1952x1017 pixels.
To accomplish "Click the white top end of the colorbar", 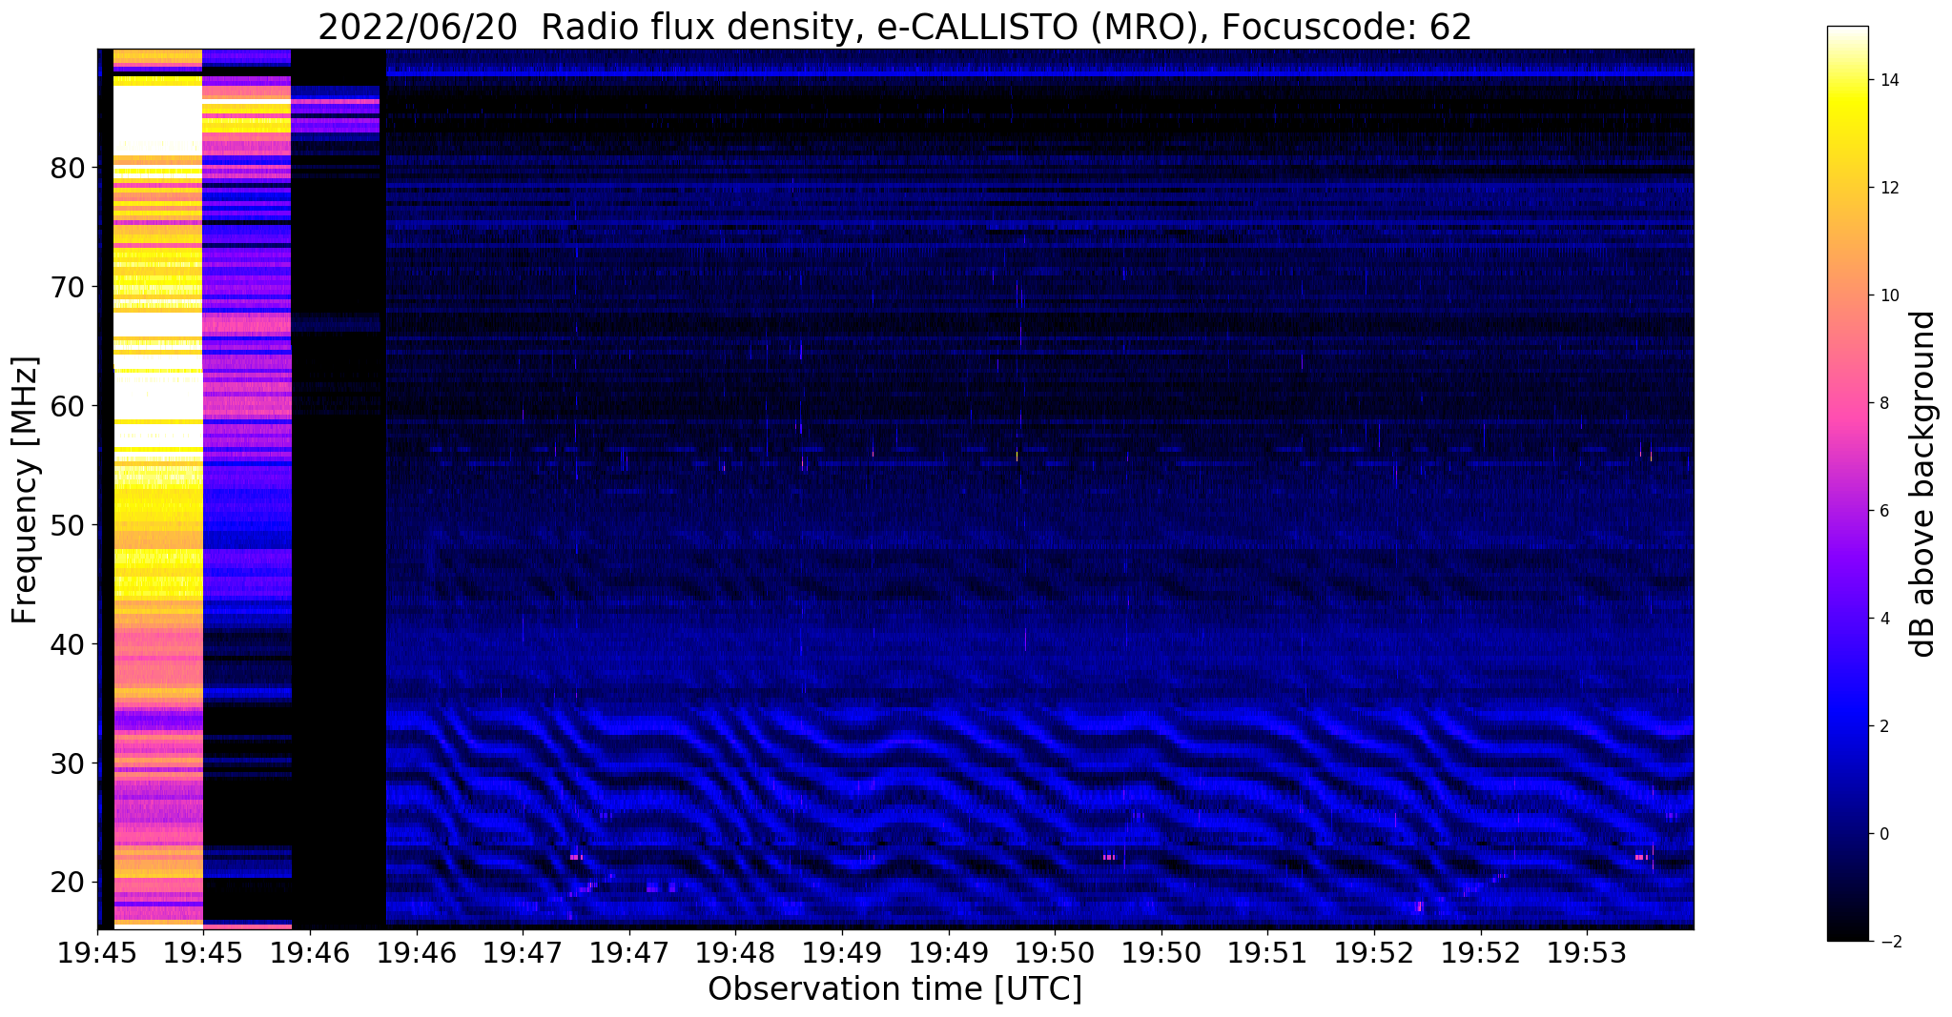I will pos(1847,31).
